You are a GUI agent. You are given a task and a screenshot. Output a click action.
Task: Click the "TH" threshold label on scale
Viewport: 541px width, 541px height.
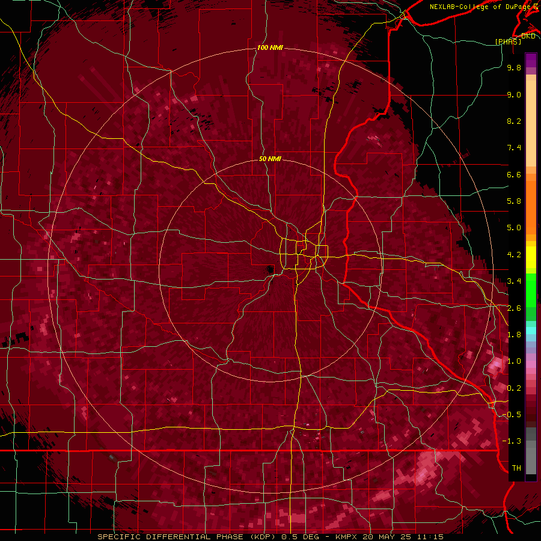point(516,468)
